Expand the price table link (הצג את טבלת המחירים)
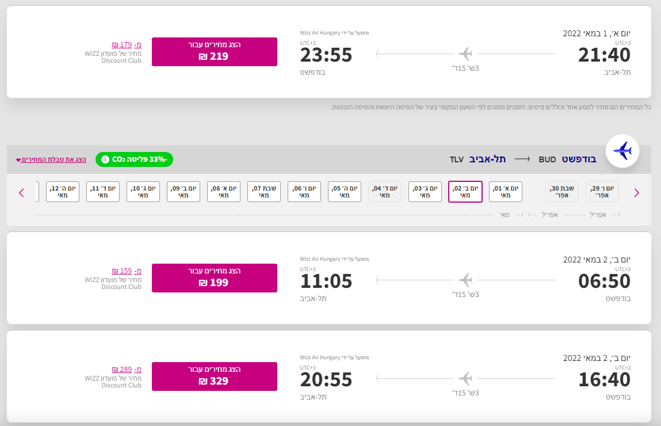The width and height of the screenshot is (661, 426). [51, 159]
